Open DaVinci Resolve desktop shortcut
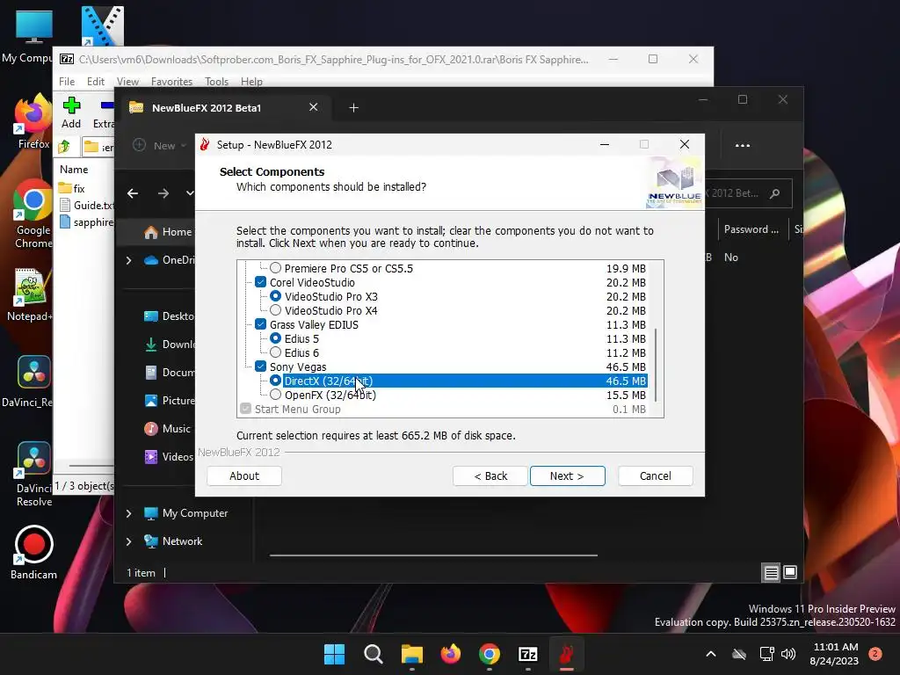900x675 pixels. 33,474
